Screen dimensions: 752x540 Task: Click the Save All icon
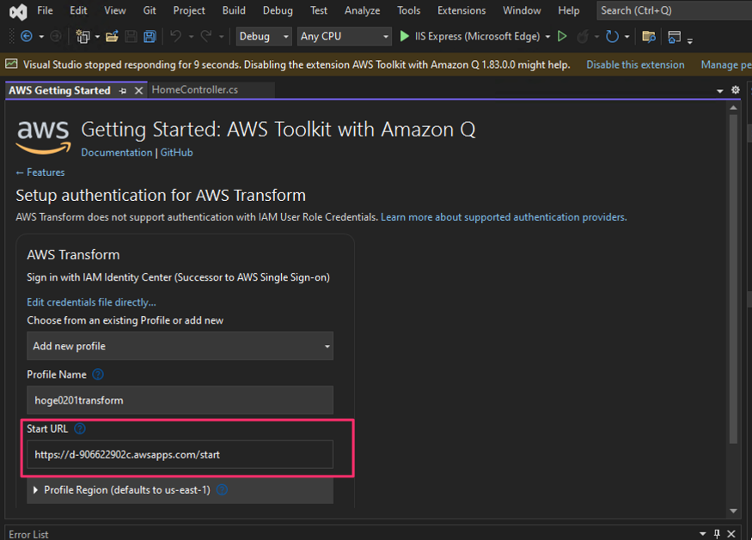(x=150, y=37)
